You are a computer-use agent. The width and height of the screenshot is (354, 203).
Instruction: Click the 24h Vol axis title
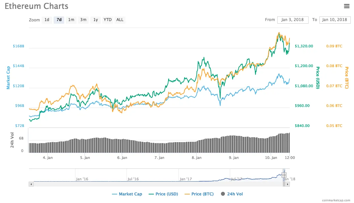point(12,140)
